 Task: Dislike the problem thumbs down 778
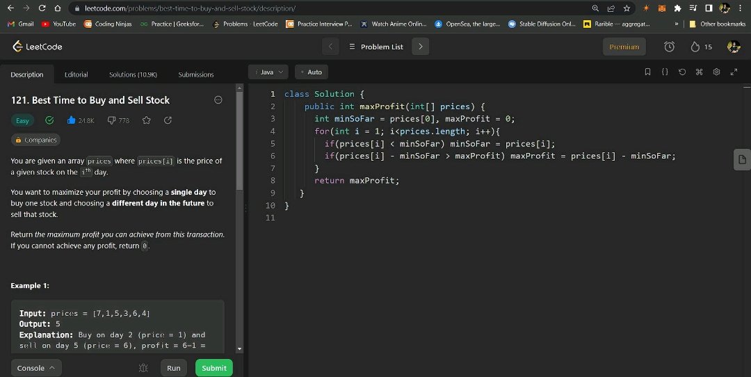[x=118, y=120]
